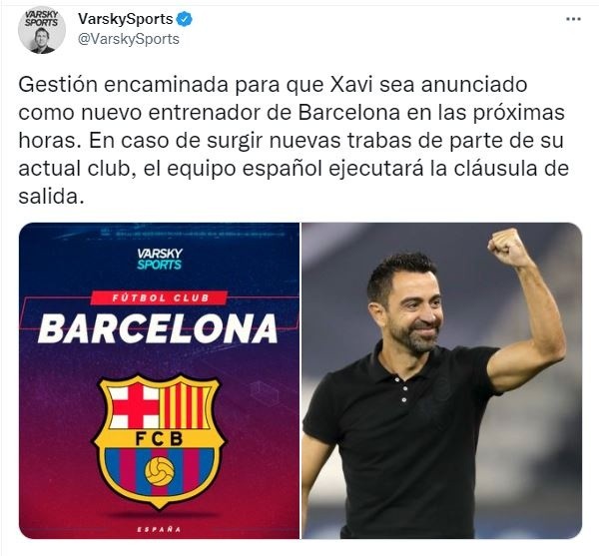Click the word Barcelona in tweet text

click(x=348, y=112)
